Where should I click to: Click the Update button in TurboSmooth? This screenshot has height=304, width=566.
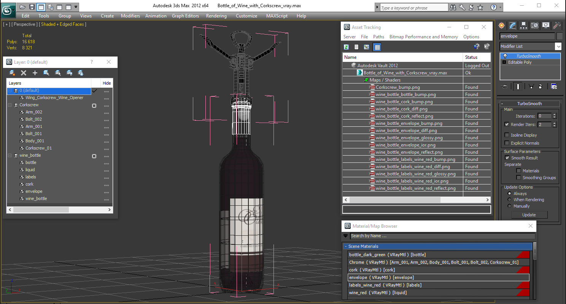529,215
